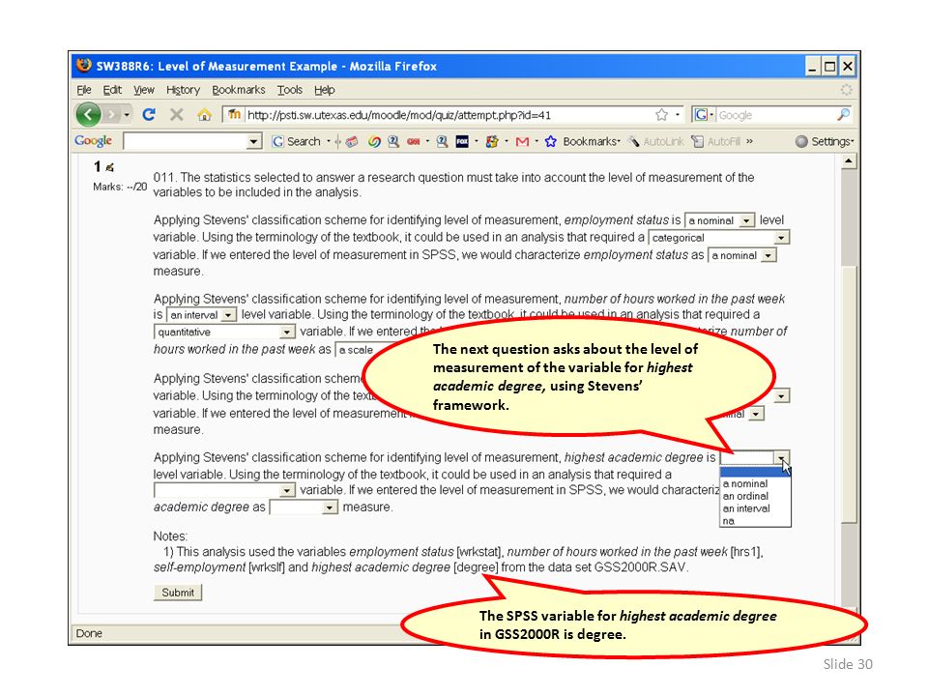The height and width of the screenshot is (696, 928).
Task: Go back using the green back arrow
Action: [88, 114]
